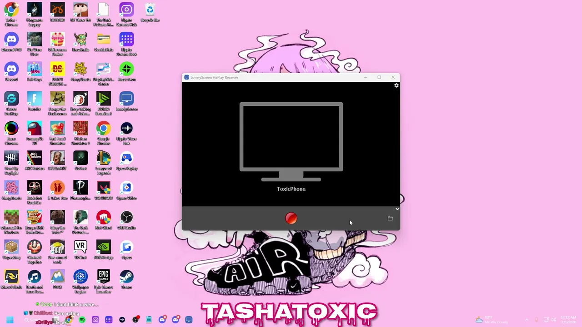Screen dimensions: 582x327
Task: Launch Fast Food Simulator shortcut
Action: click(x=57, y=132)
